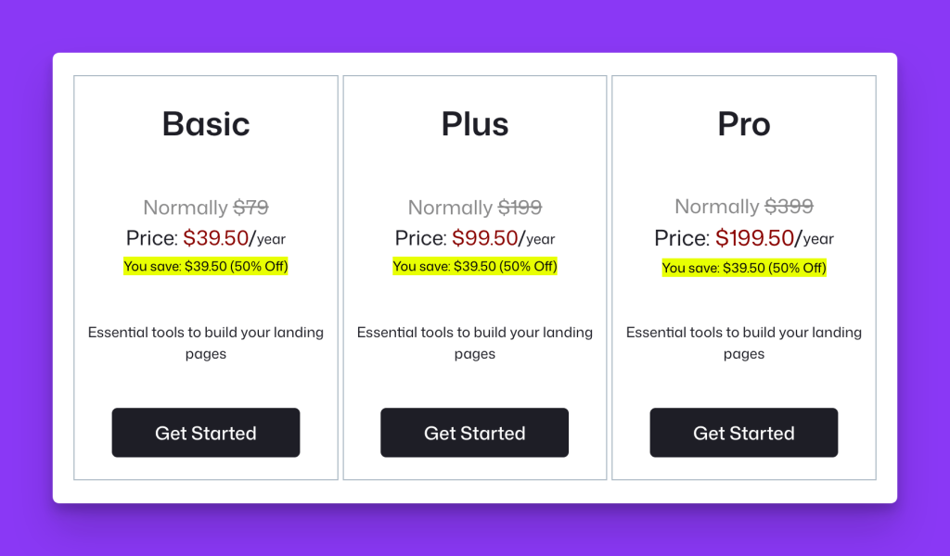Click Get Started under Plus plan

point(474,433)
